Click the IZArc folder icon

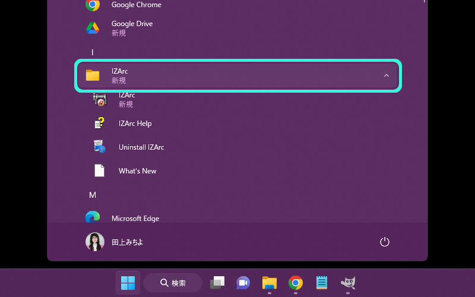click(x=93, y=75)
